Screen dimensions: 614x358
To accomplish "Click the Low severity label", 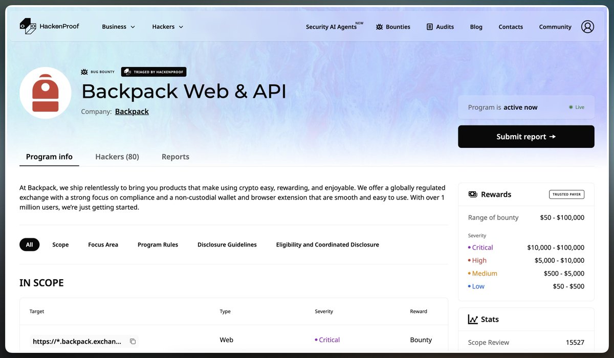I will coord(476,286).
